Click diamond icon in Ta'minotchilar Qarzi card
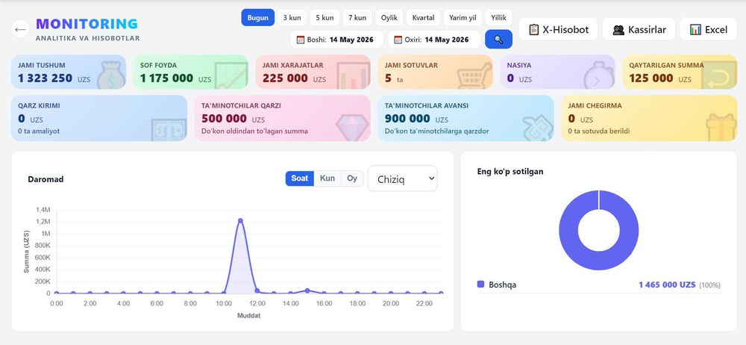The height and width of the screenshot is (345, 746). (x=353, y=128)
